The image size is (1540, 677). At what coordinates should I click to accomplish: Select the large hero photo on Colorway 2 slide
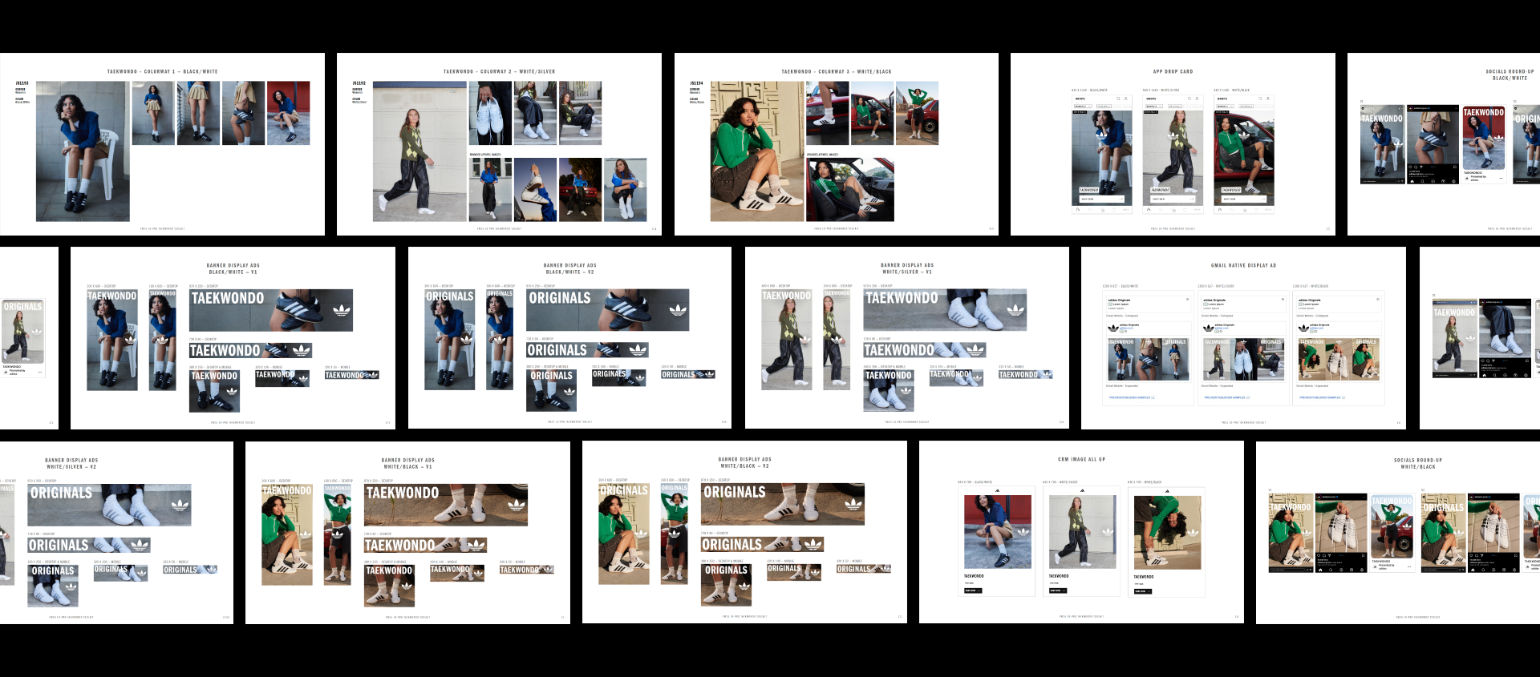click(x=419, y=151)
